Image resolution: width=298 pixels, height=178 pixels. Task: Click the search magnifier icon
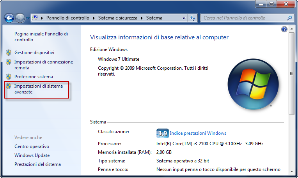click(x=289, y=18)
